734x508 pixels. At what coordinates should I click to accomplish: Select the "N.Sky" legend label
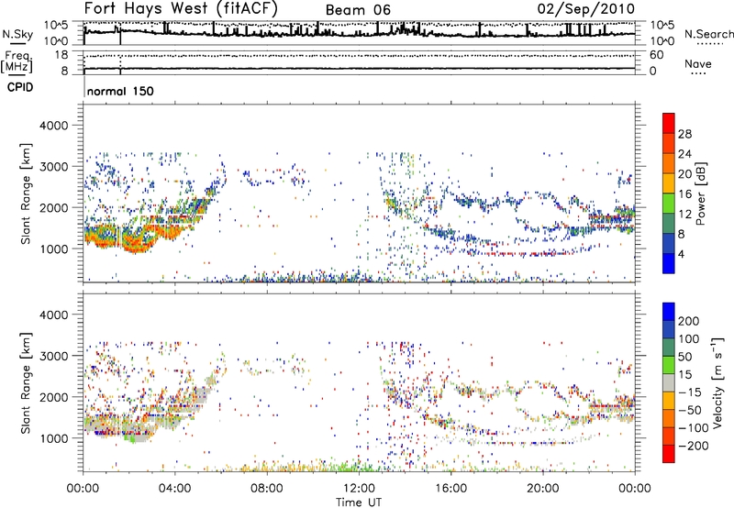click(17, 35)
